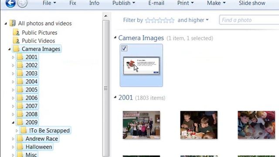Set filter to four star rating
This screenshot has height=157, width=279.
[166, 20]
